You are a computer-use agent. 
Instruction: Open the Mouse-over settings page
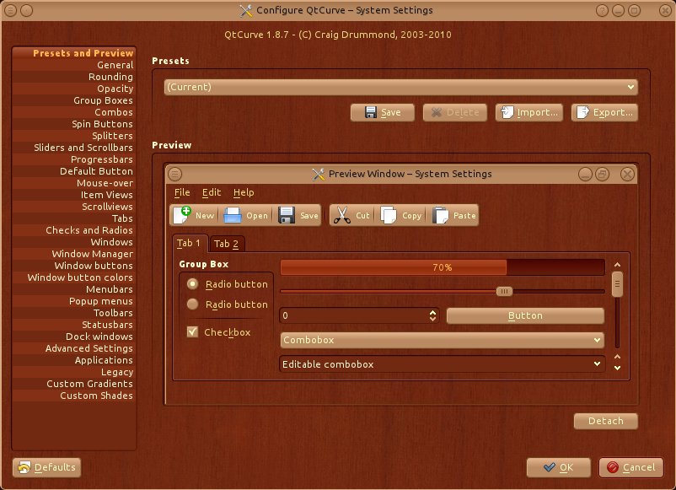[x=74, y=183]
